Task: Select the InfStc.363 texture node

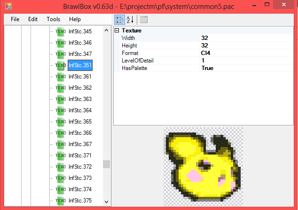Action: (x=80, y=99)
